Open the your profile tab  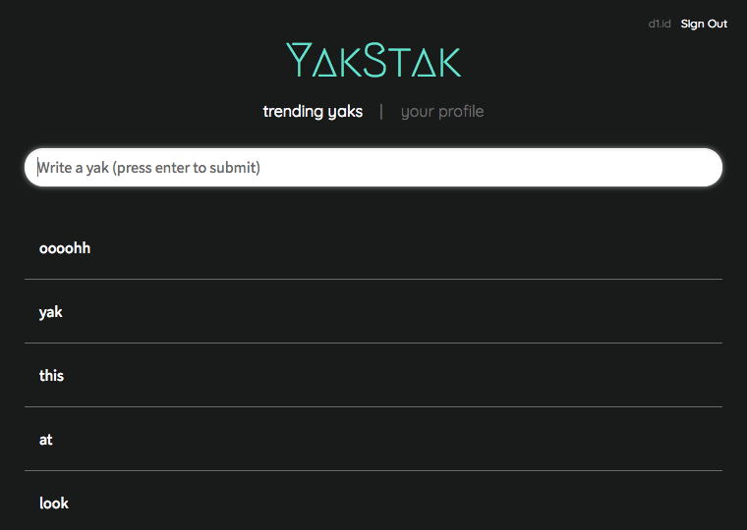pos(442,111)
